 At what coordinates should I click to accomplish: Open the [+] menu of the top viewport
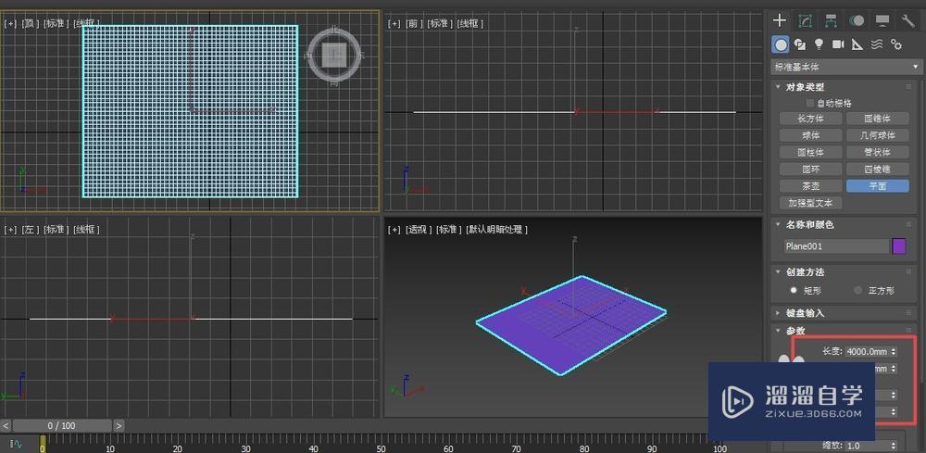10,24
